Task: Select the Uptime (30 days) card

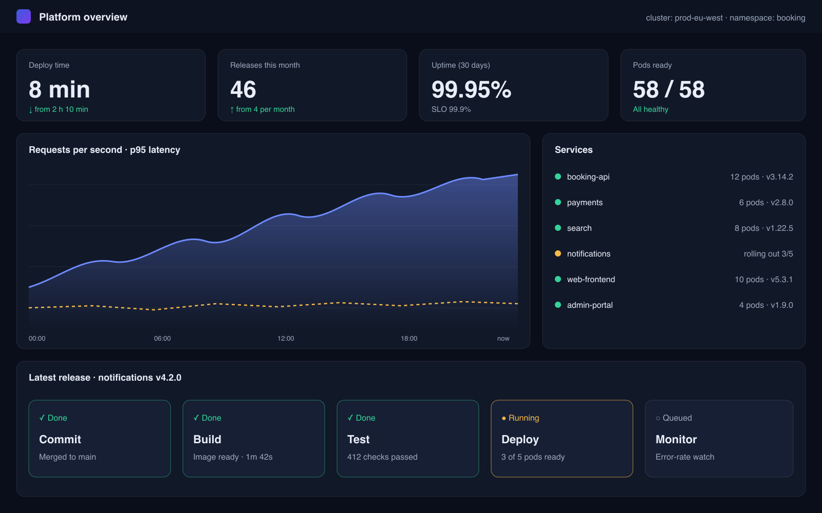Action: (x=514, y=85)
